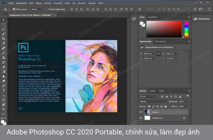The width and height of the screenshot is (213, 140).
Task: Switch to the Korrekturen tab
Action: [x=161, y=42]
